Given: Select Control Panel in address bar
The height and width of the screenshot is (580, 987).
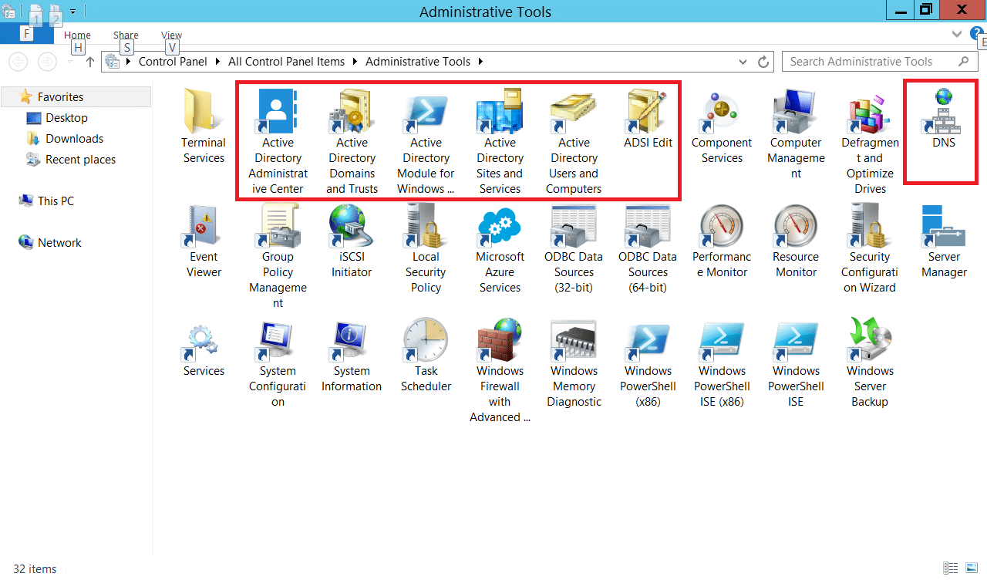Looking at the screenshot, I should click(173, 62).
